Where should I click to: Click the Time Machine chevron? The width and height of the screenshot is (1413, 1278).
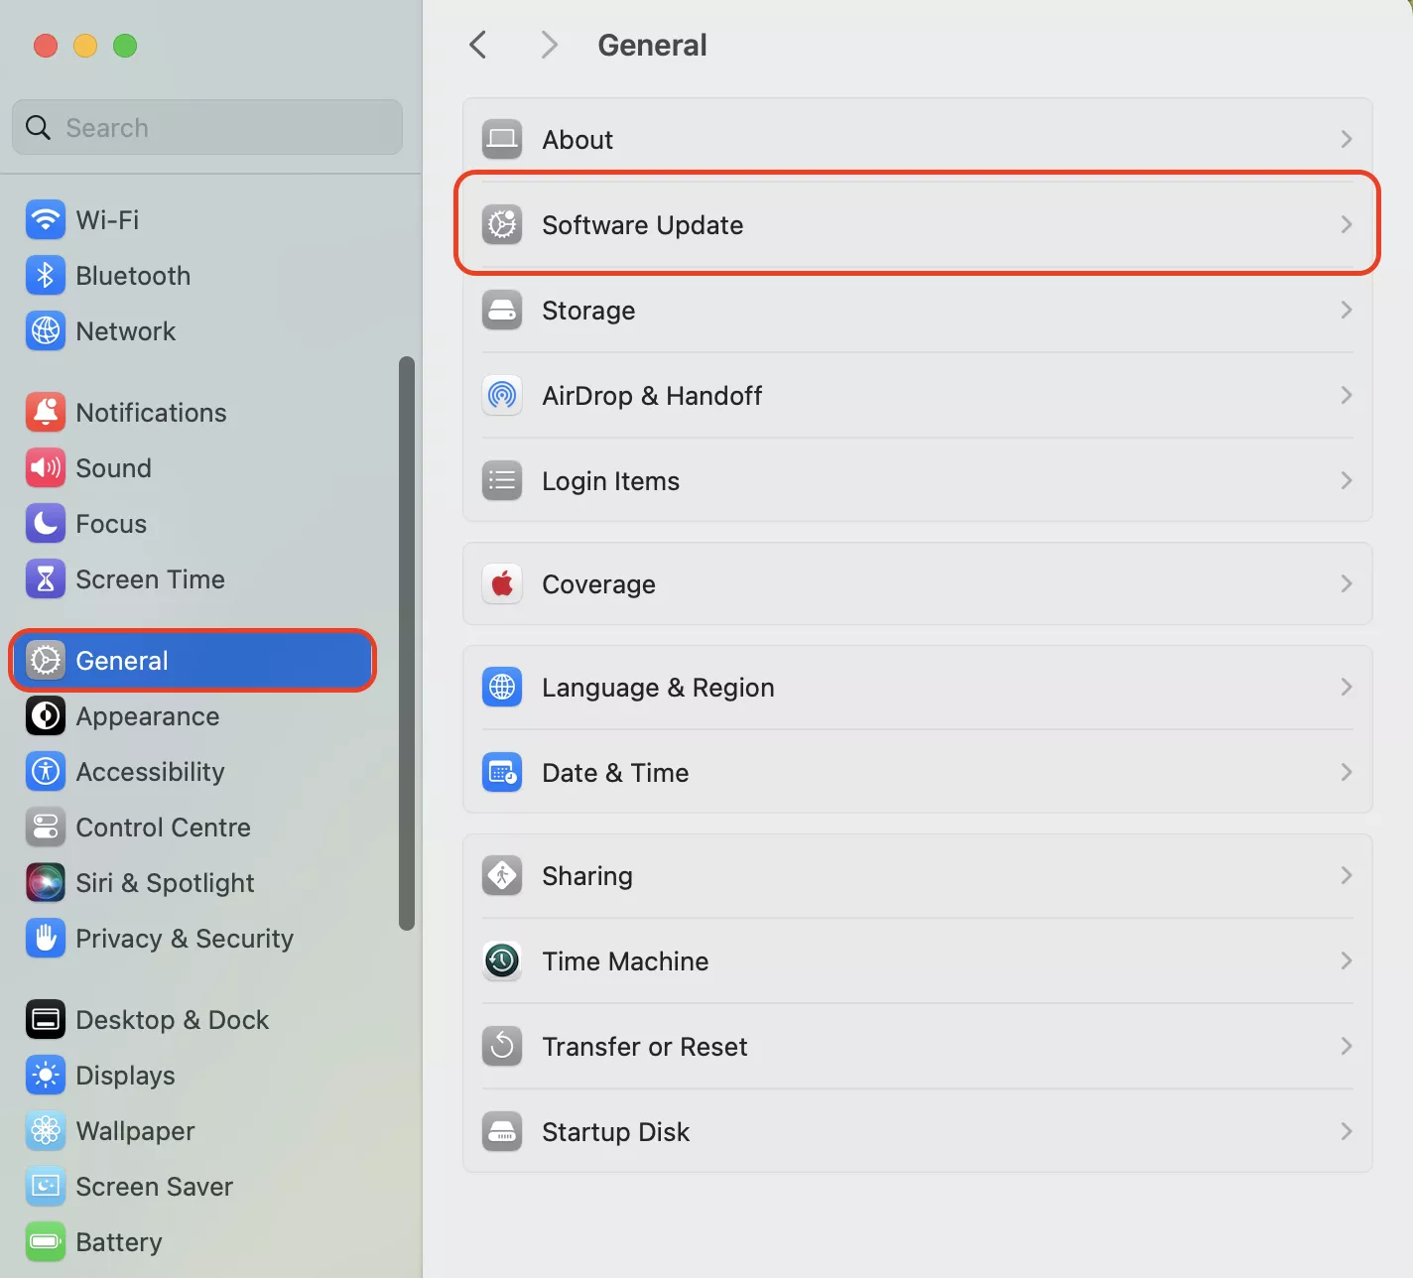click(x=1347, y=960)
